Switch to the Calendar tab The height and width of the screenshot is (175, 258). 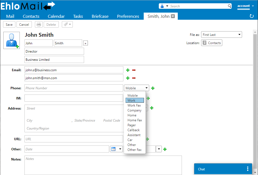(x=56, y=16)
